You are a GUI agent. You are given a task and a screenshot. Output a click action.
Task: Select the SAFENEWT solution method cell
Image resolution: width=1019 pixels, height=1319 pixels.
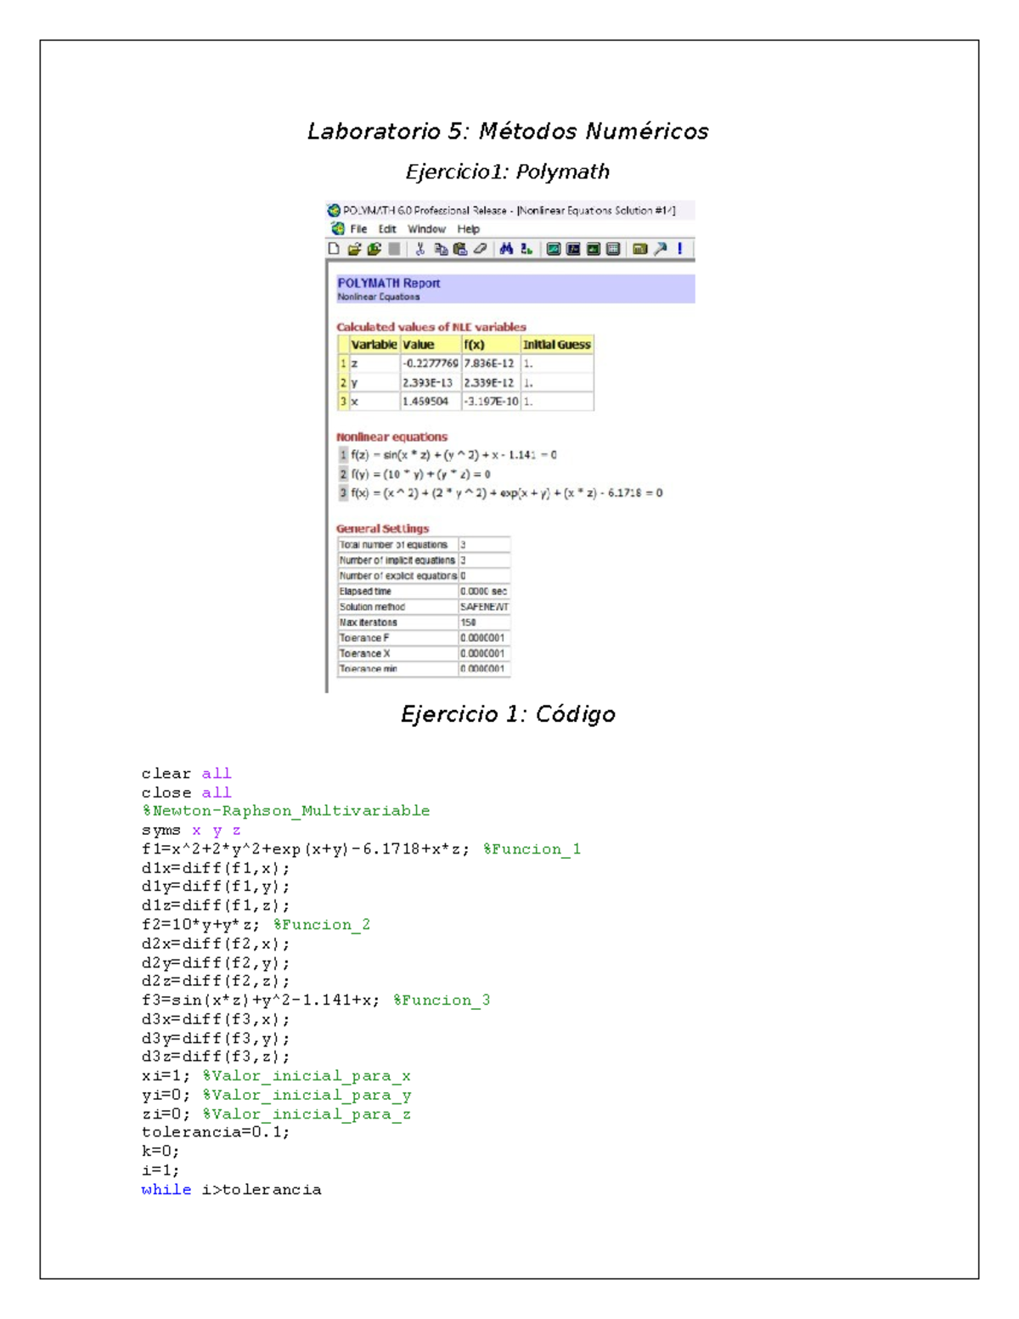(484, 607)
